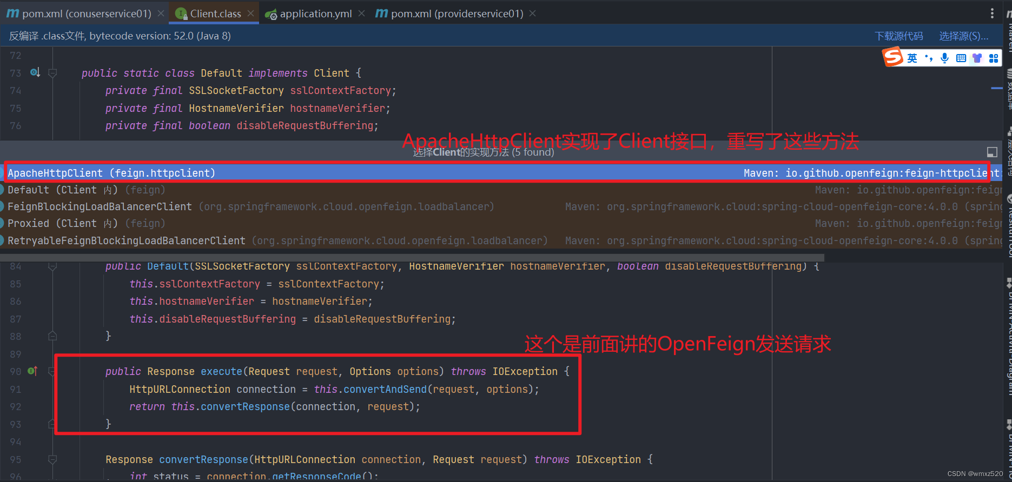The width and height of the screenshot is (1012, 482).
Task: Collapse fold end marker at line 93
Action: coord(52,424)
